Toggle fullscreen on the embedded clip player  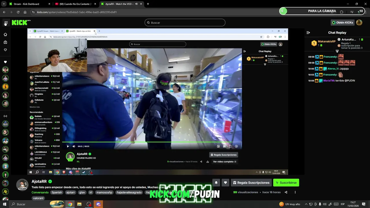coord(230,146)
